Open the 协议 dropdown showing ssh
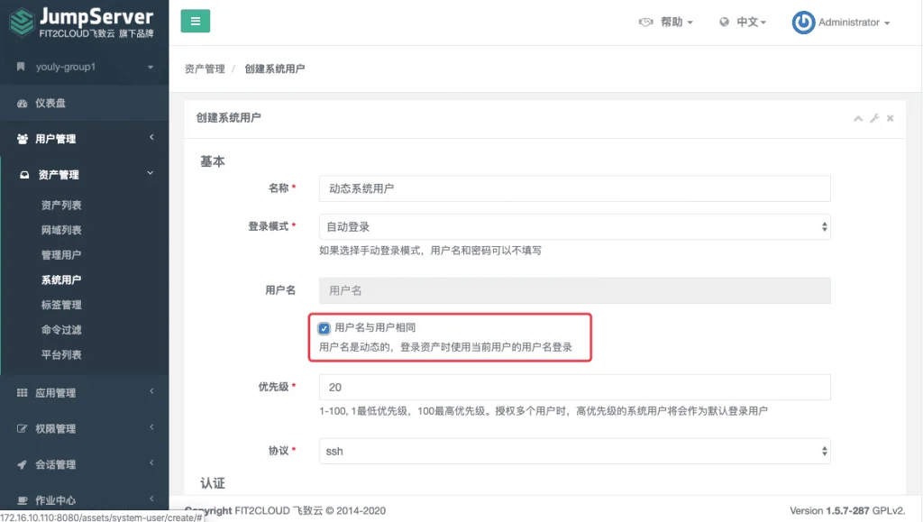 (x=574, y=452)
